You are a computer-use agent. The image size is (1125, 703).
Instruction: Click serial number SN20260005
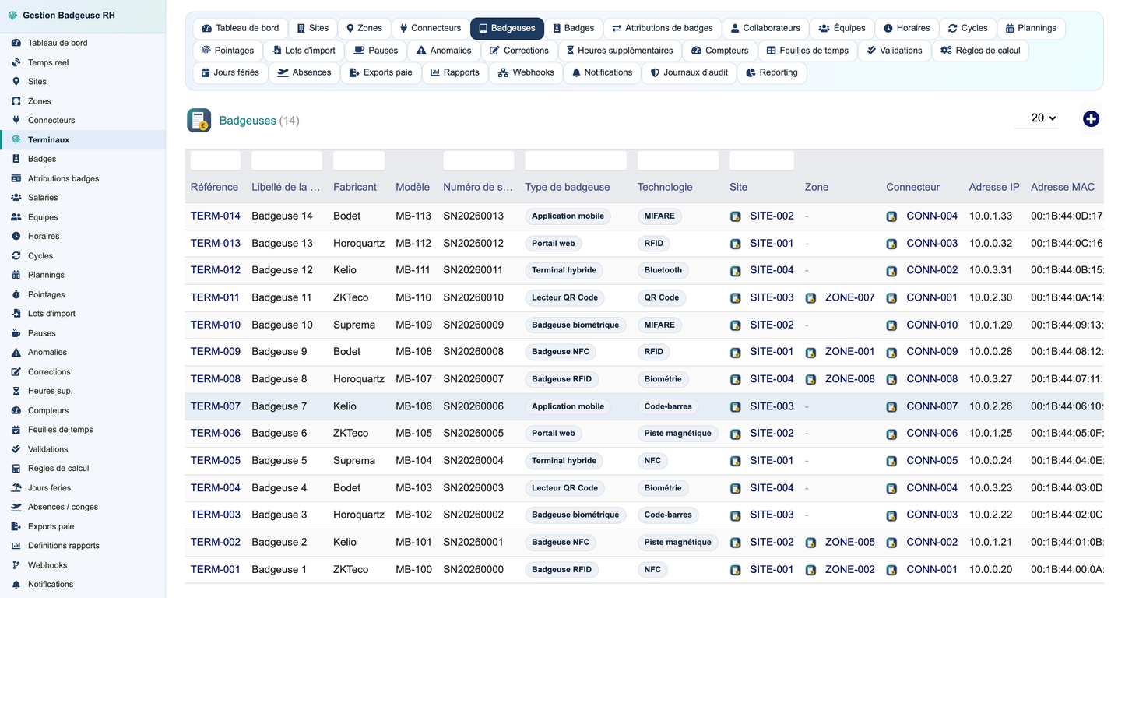473,433
